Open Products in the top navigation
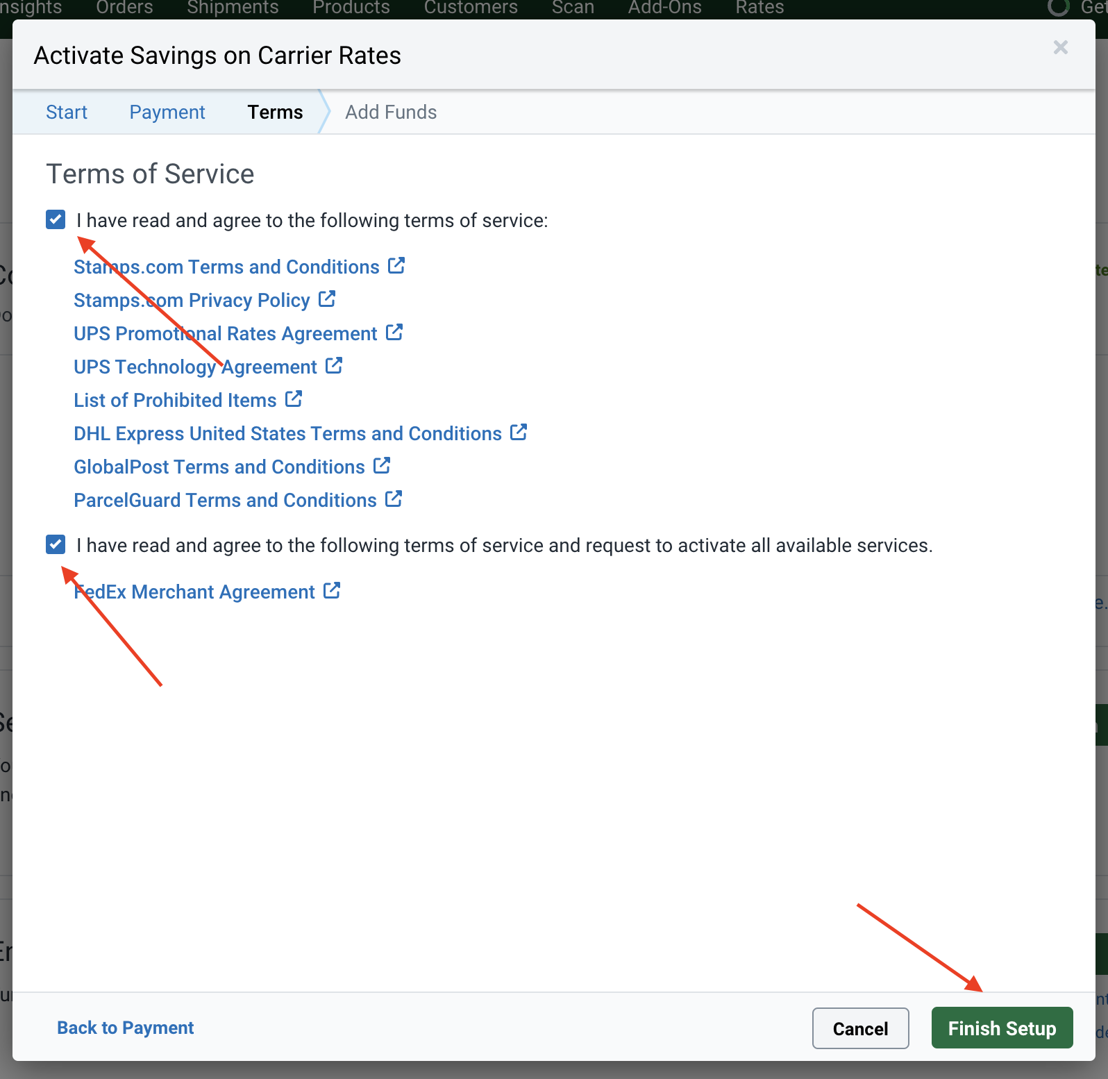The width and height of the screenshot is (1108, 1079). 351,8
